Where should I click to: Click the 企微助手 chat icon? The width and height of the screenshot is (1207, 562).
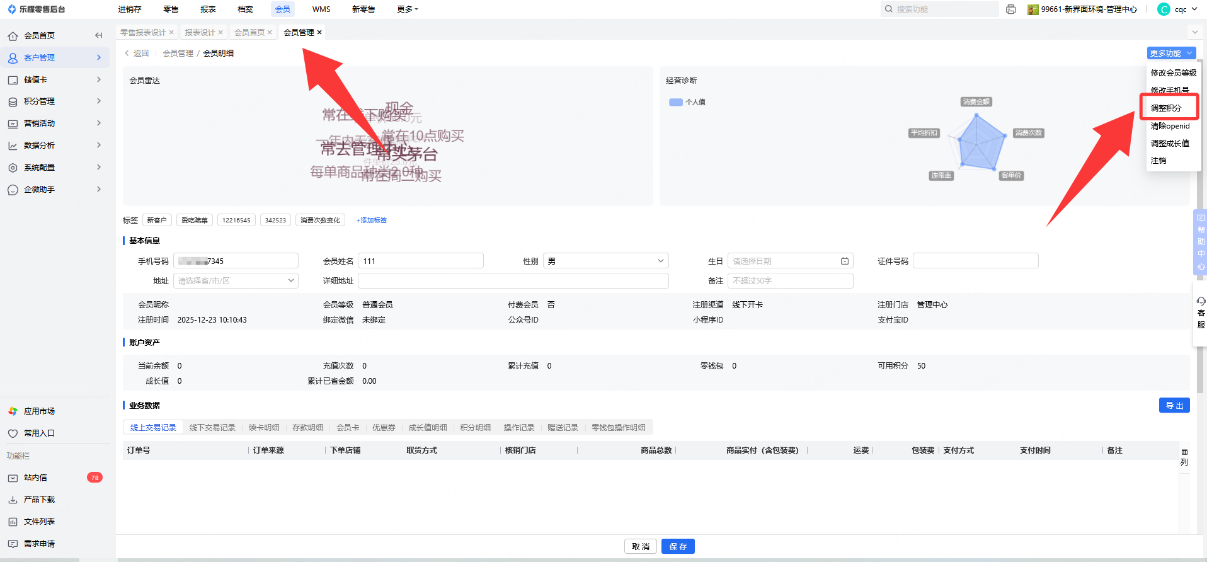point(13,190)
